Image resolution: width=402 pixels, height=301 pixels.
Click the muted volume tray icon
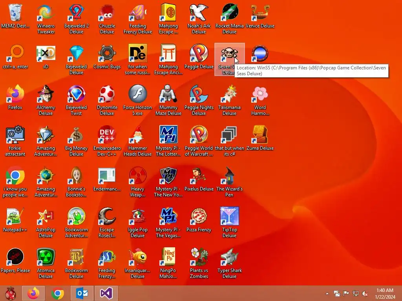(x=365, y=293)
